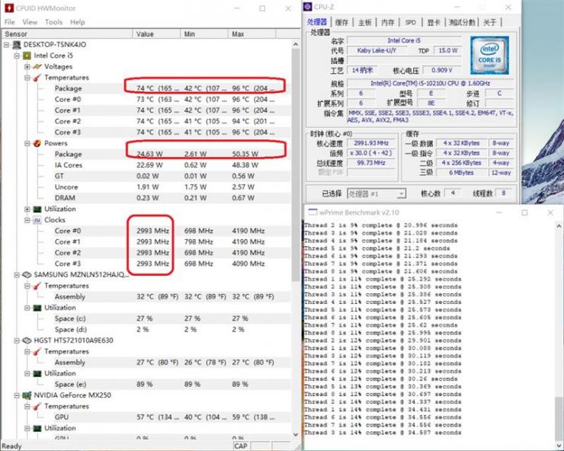
Task: Switch to the 关于 tab in CPU-Z
Action: click(489, 22)
